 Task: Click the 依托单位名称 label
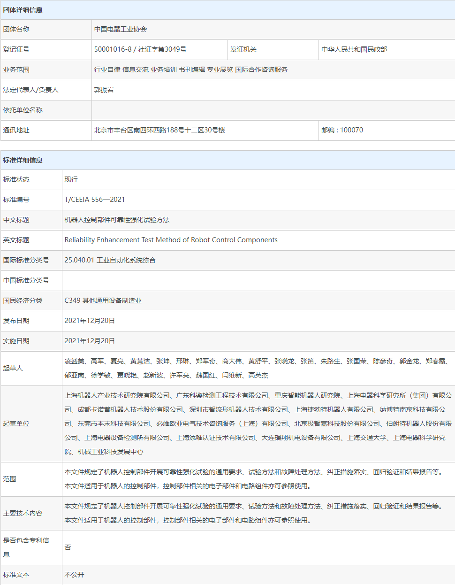[x=23, y=110]
